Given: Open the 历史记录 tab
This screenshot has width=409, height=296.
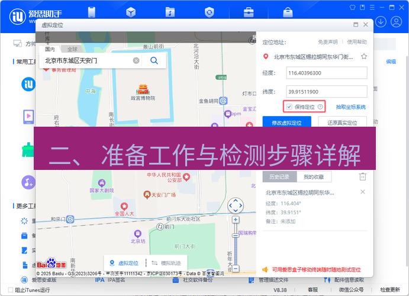Looking at the screenshot, I should point(279,177).
